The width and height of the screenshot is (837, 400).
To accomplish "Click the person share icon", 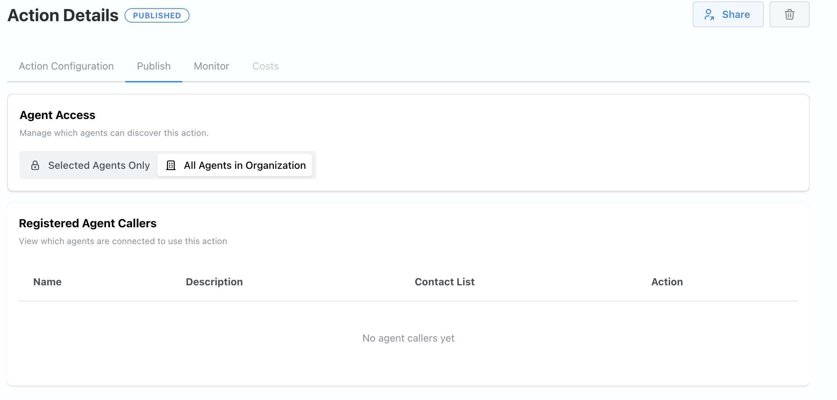I will [x=709, y=15].
